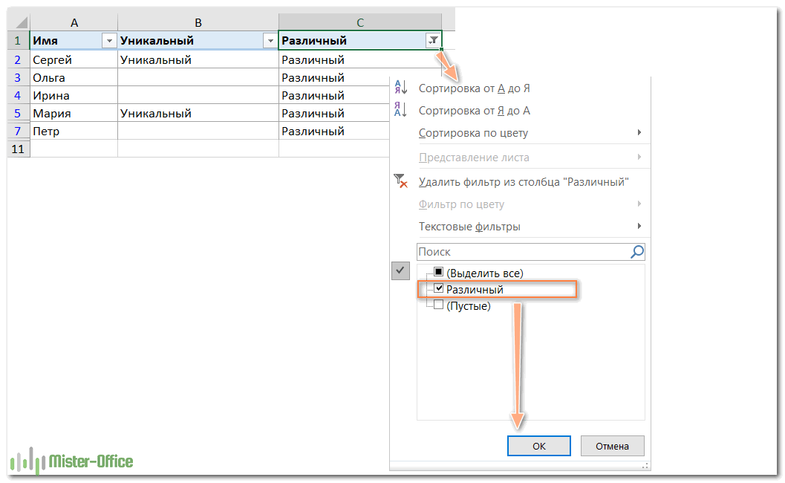
Task: Choose Удалить фильтр из столбца "Различный"
Action: click(x=524, y=181)
